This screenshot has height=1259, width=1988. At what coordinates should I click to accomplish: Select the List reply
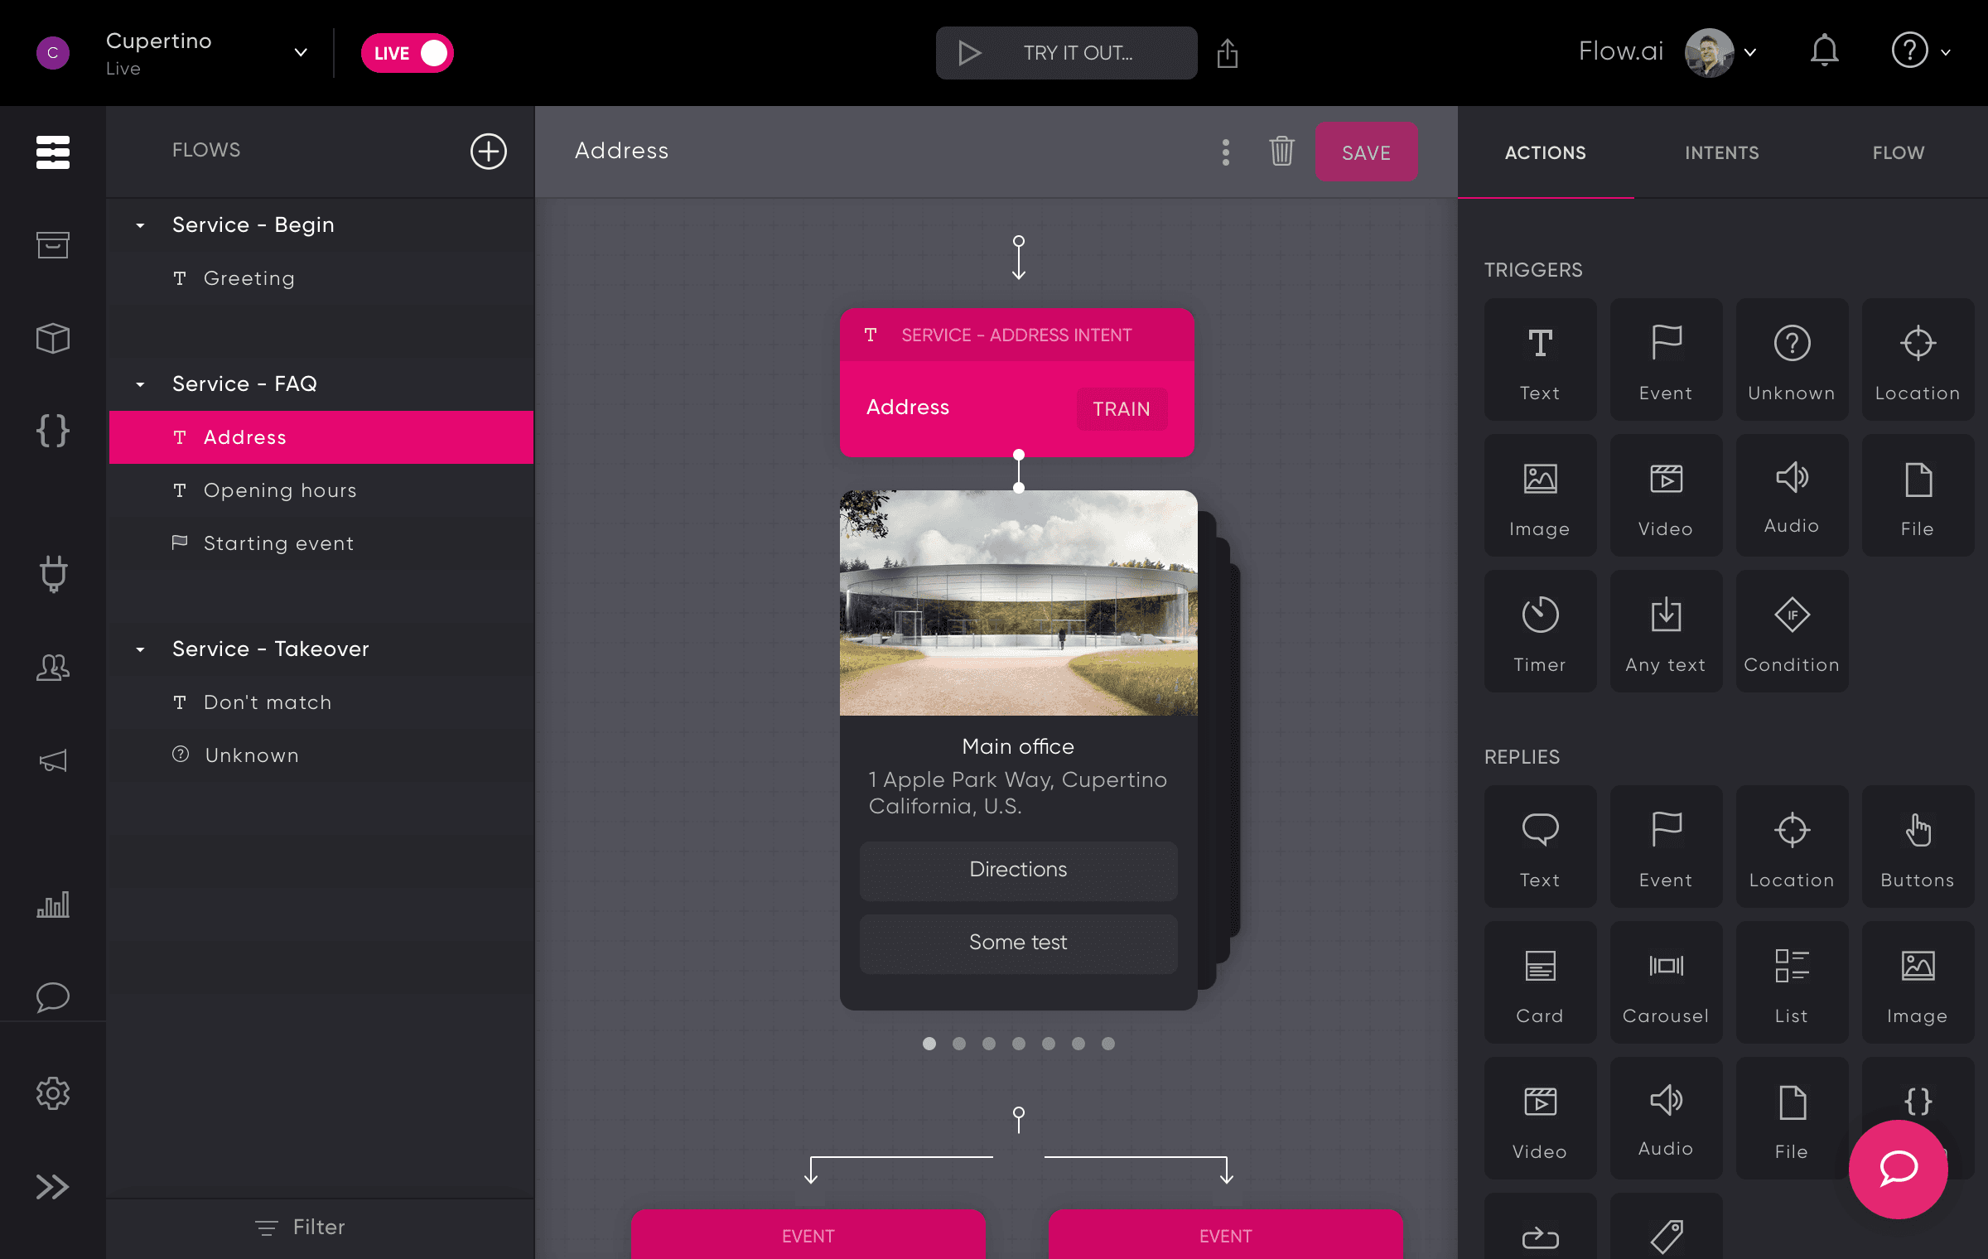click(x=1793, y=982)
